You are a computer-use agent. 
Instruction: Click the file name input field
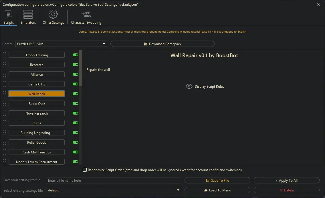click(113, 181)
